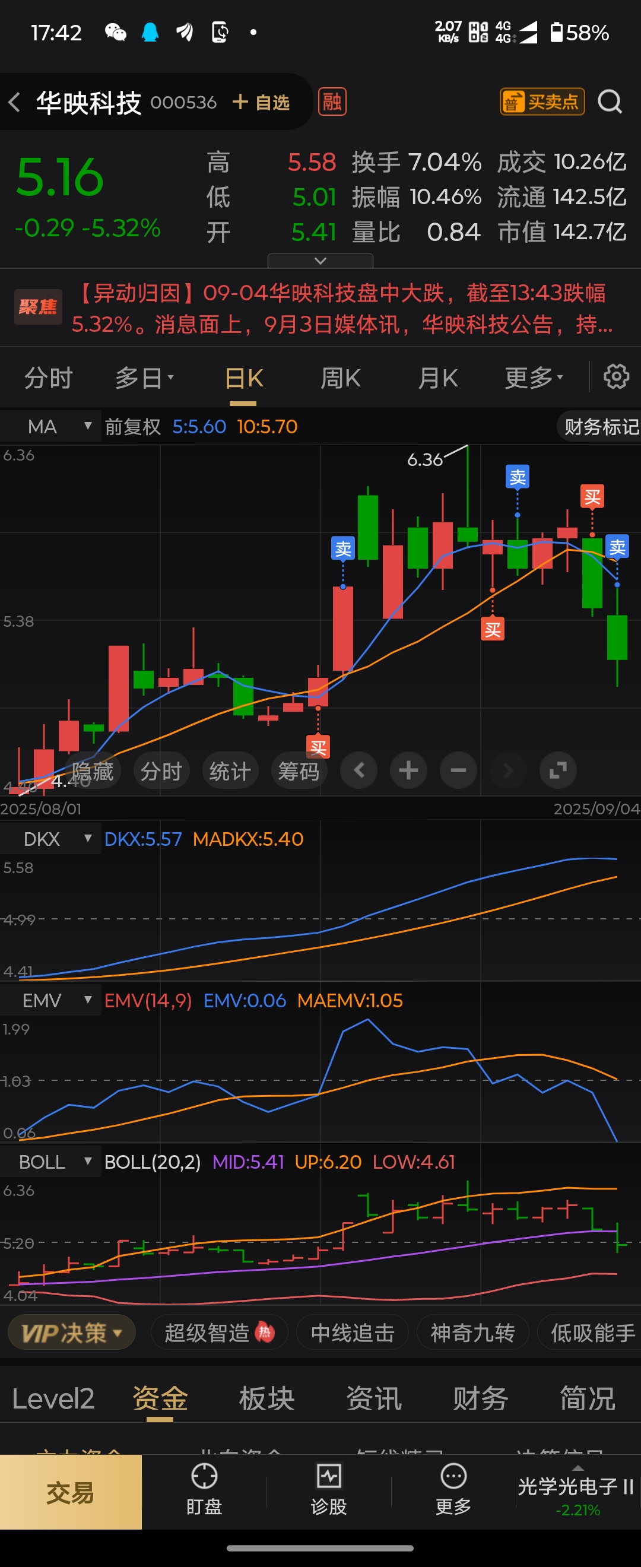Tap 前复权 adjustment setting
The height and width of the screenshot is (1567, 641).
pos(132,426)
